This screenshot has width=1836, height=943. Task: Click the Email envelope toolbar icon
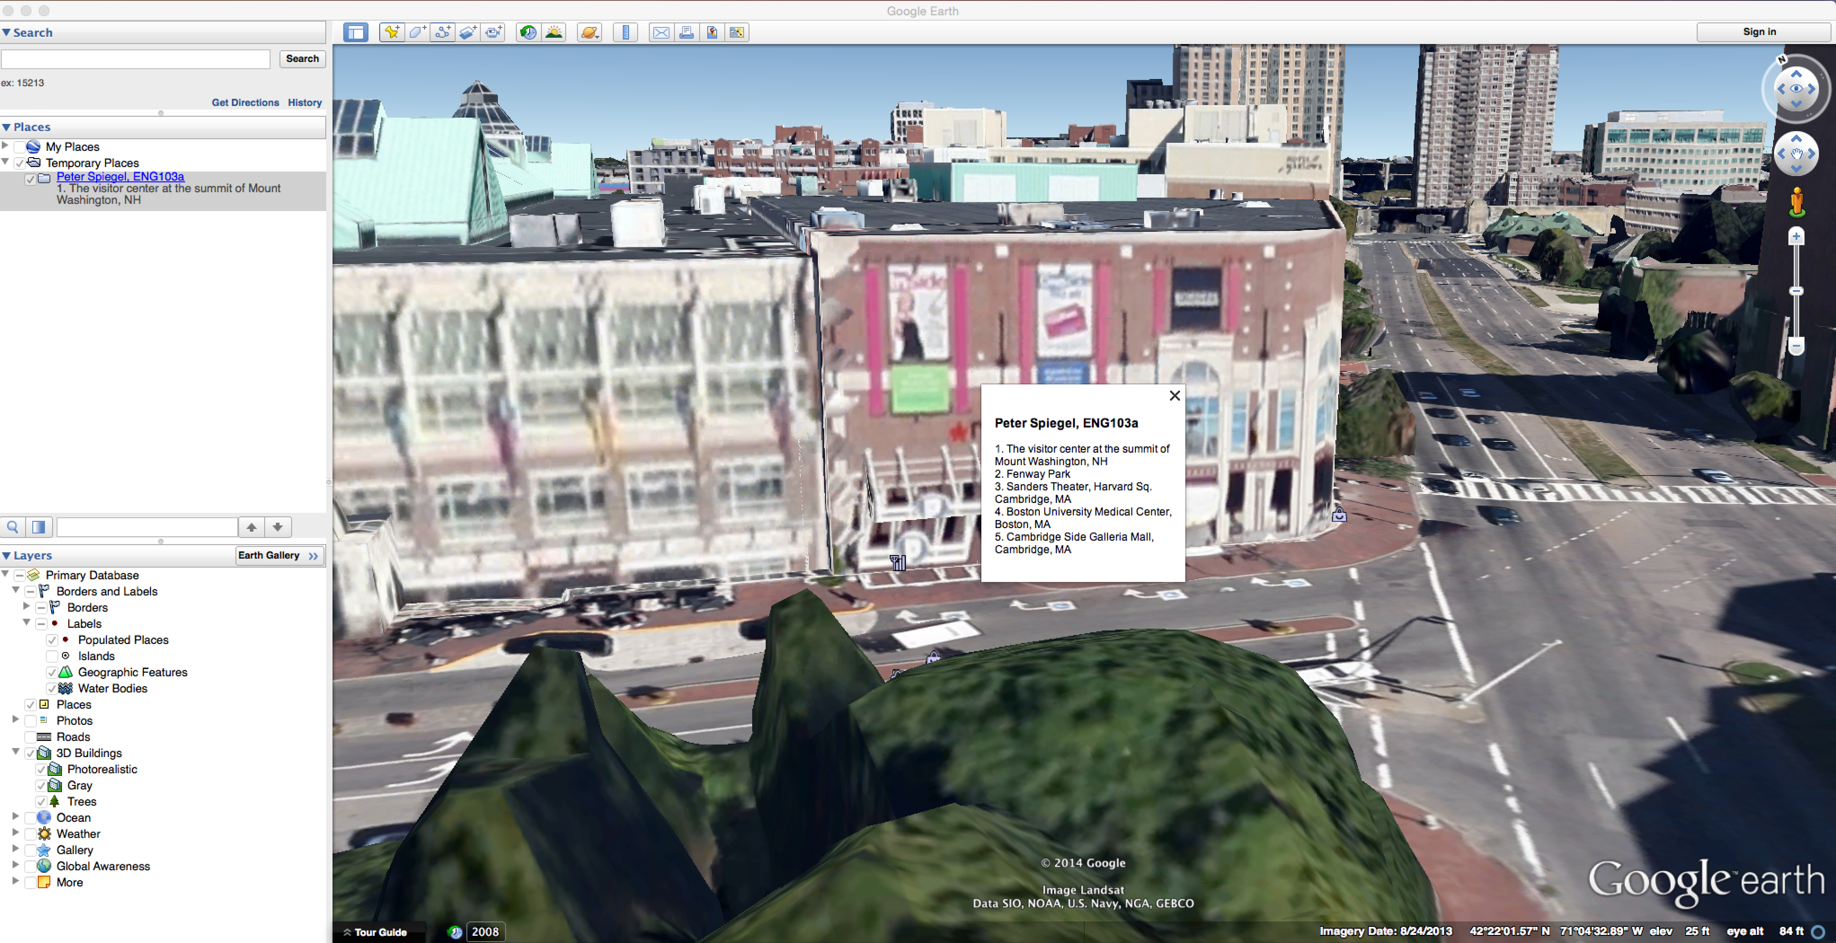coord(661,32)
